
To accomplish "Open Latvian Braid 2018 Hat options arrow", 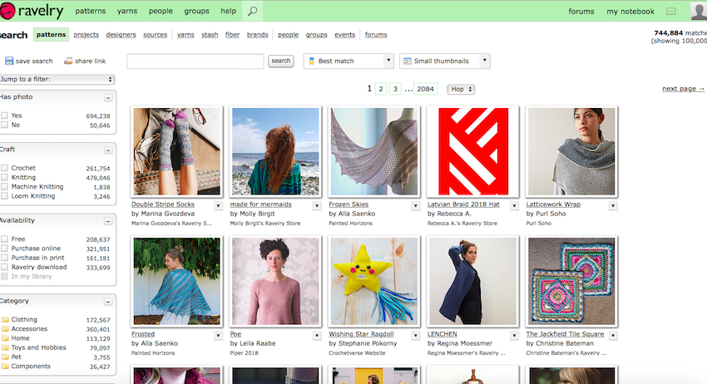I will pyautogui.click(x=515, y=205).
